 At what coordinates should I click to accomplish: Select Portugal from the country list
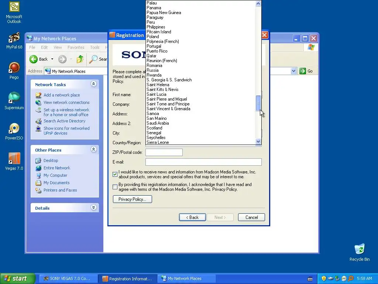point(200,46)
